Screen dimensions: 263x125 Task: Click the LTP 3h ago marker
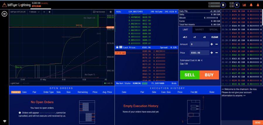(x=120, y=53)
